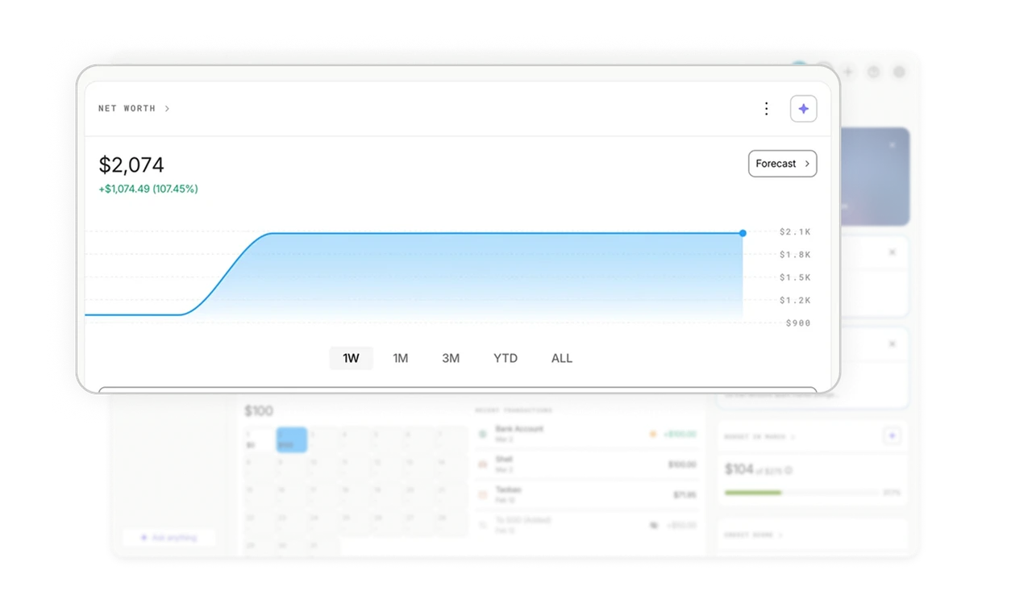Open the Bank Account transaction in background list

pos(586,434)
